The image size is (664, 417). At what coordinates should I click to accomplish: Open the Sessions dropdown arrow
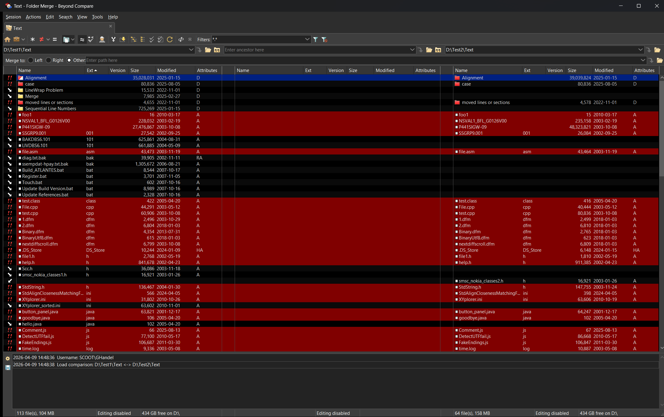point(23,39)
